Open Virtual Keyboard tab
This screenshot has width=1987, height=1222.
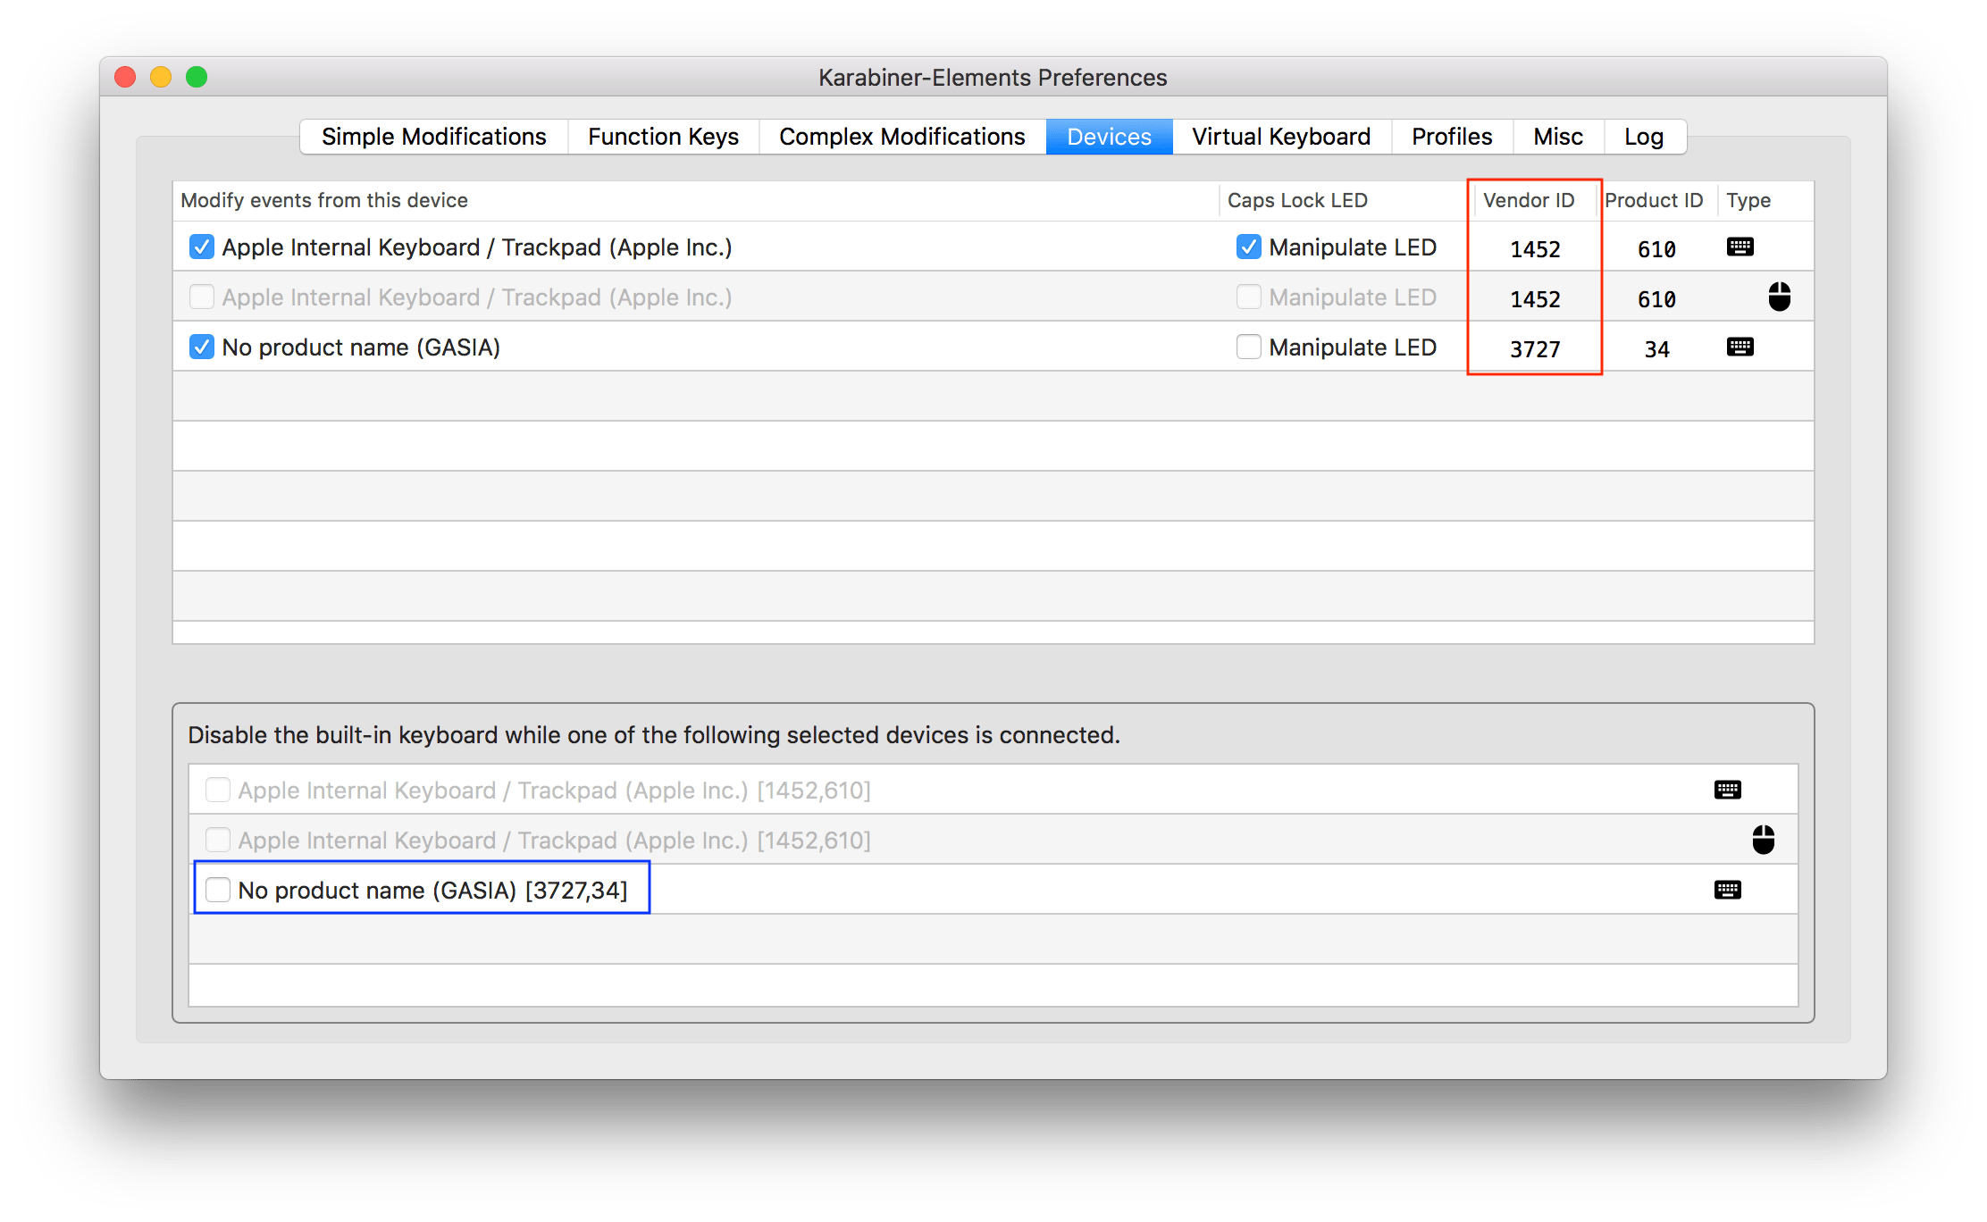pyautogui.click(x=1280, y=137)
